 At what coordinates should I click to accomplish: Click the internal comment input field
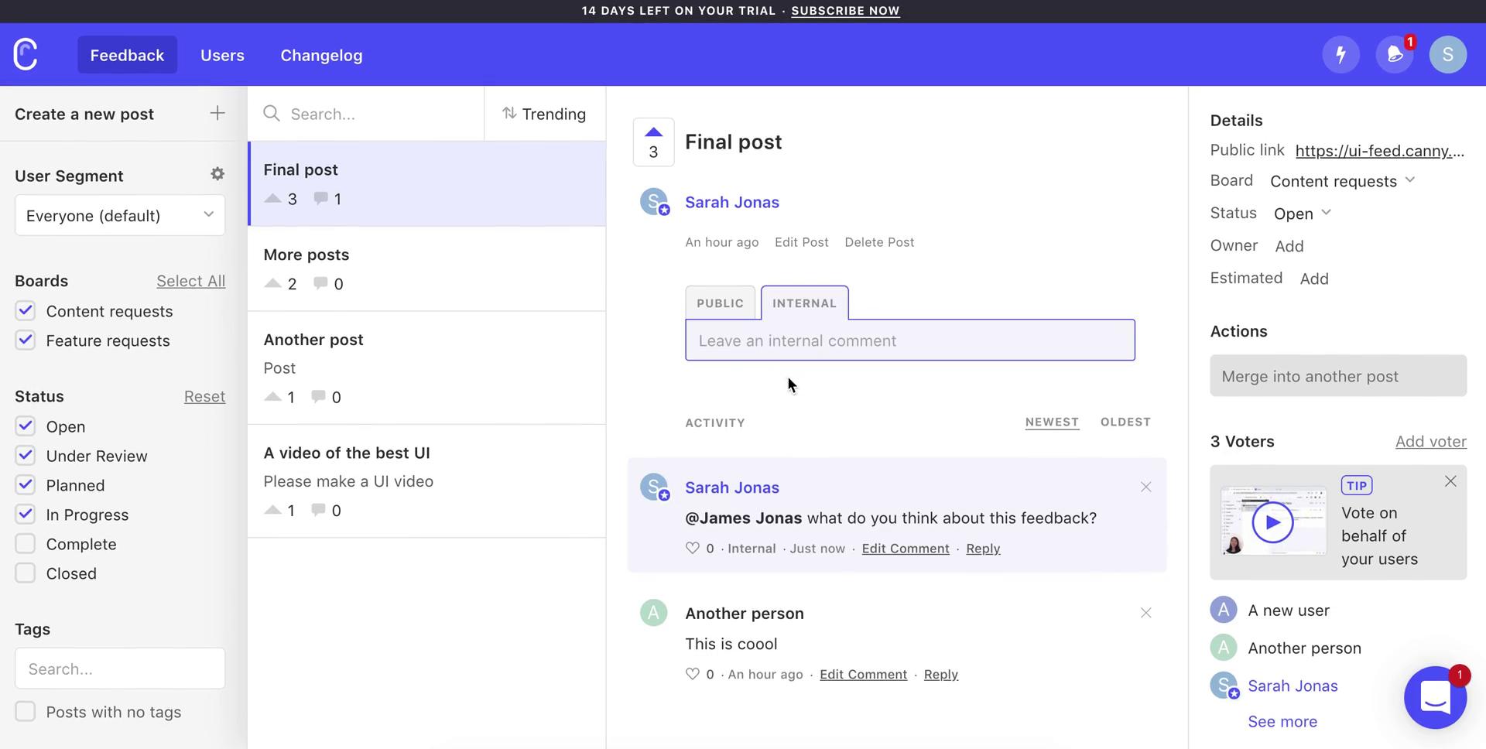tap(909, 340)
